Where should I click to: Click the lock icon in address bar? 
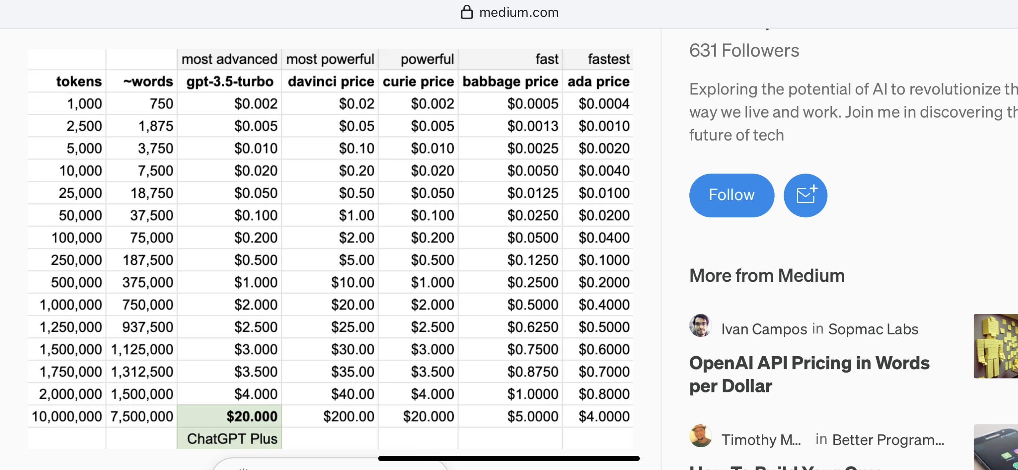(x=467, y=12)
